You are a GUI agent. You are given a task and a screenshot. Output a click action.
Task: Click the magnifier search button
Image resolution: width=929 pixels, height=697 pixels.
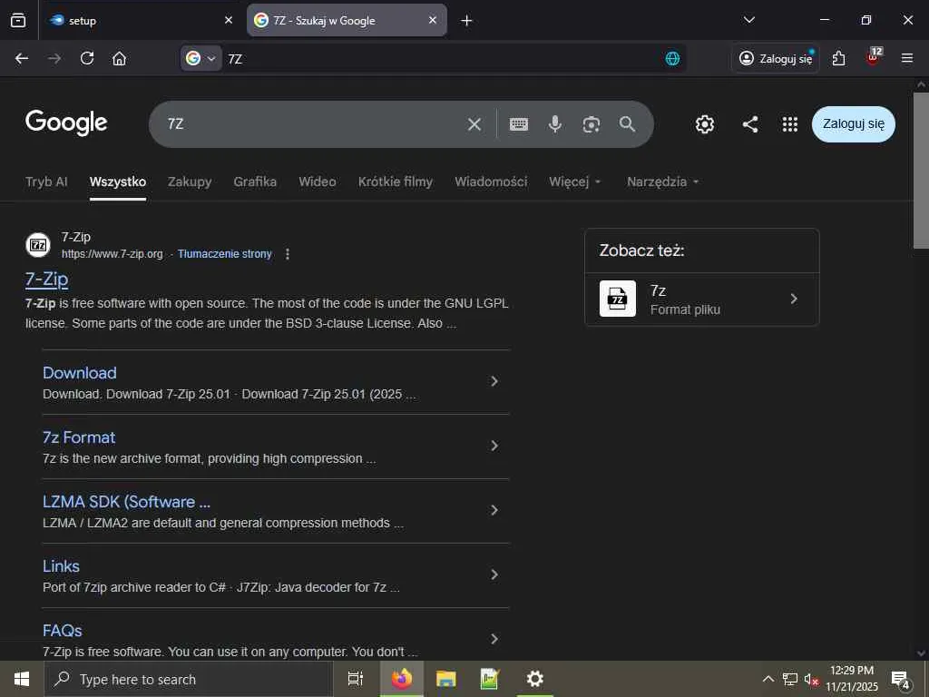pos(628,123)
